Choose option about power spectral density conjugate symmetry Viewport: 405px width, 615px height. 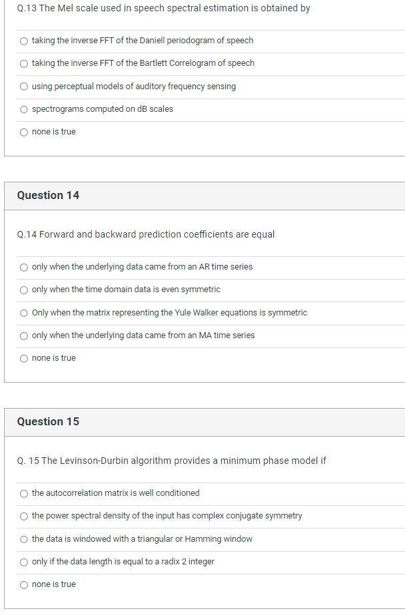click(25, 516)
